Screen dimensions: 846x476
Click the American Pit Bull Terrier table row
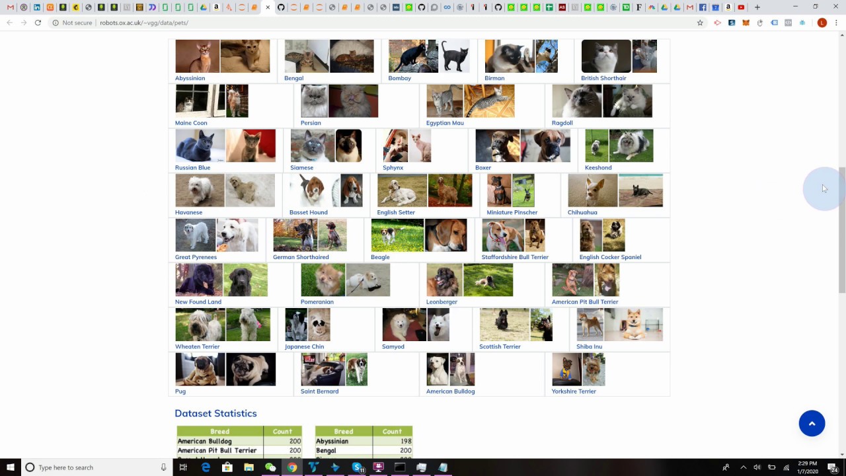click(239, 450)
